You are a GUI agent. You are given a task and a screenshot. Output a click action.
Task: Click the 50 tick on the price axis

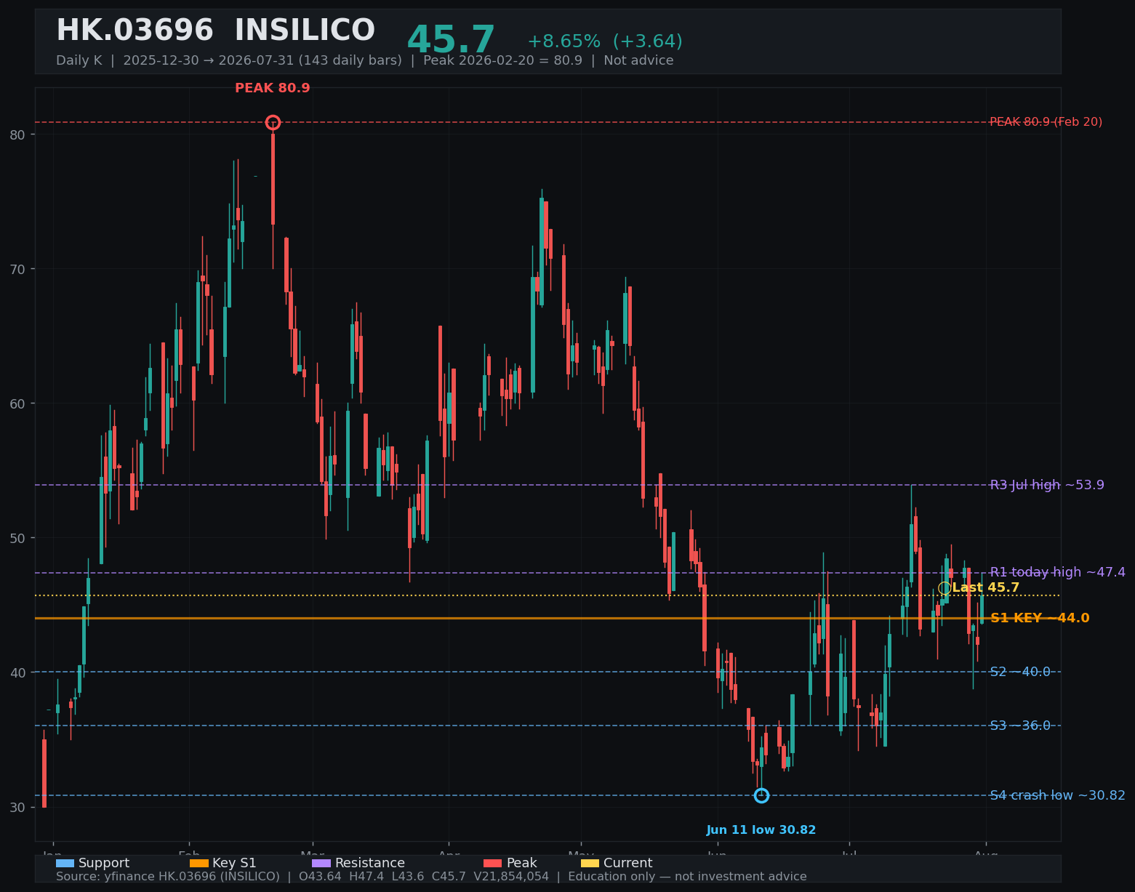(17, 538)
